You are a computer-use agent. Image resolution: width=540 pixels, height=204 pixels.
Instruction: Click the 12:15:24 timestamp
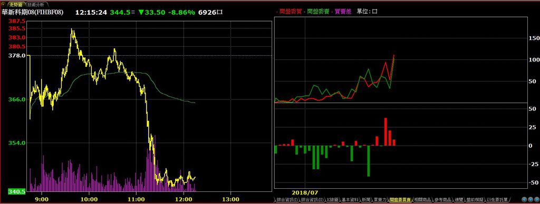[91, 13]
